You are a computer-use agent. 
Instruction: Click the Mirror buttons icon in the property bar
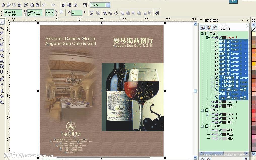91,13
